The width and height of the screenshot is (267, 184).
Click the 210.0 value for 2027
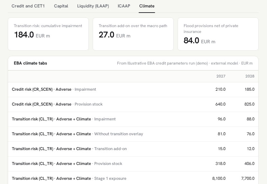[x=220, y=89]
